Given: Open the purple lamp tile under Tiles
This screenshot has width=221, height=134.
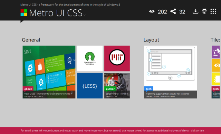Looking at the screenshot, I should tap(215, 52).
